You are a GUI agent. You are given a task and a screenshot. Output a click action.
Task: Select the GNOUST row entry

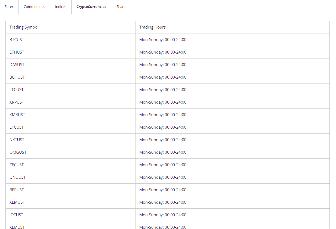click(17, 177)
